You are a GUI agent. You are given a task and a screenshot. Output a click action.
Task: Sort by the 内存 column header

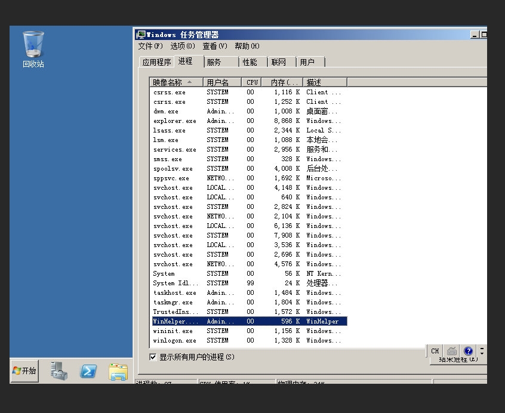click(x=282, y=82)
